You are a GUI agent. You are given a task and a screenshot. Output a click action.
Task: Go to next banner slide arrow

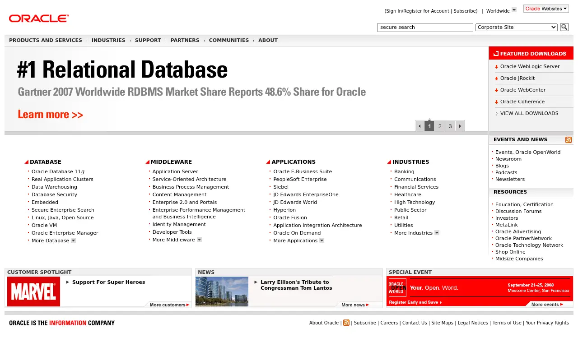(460, 126)
